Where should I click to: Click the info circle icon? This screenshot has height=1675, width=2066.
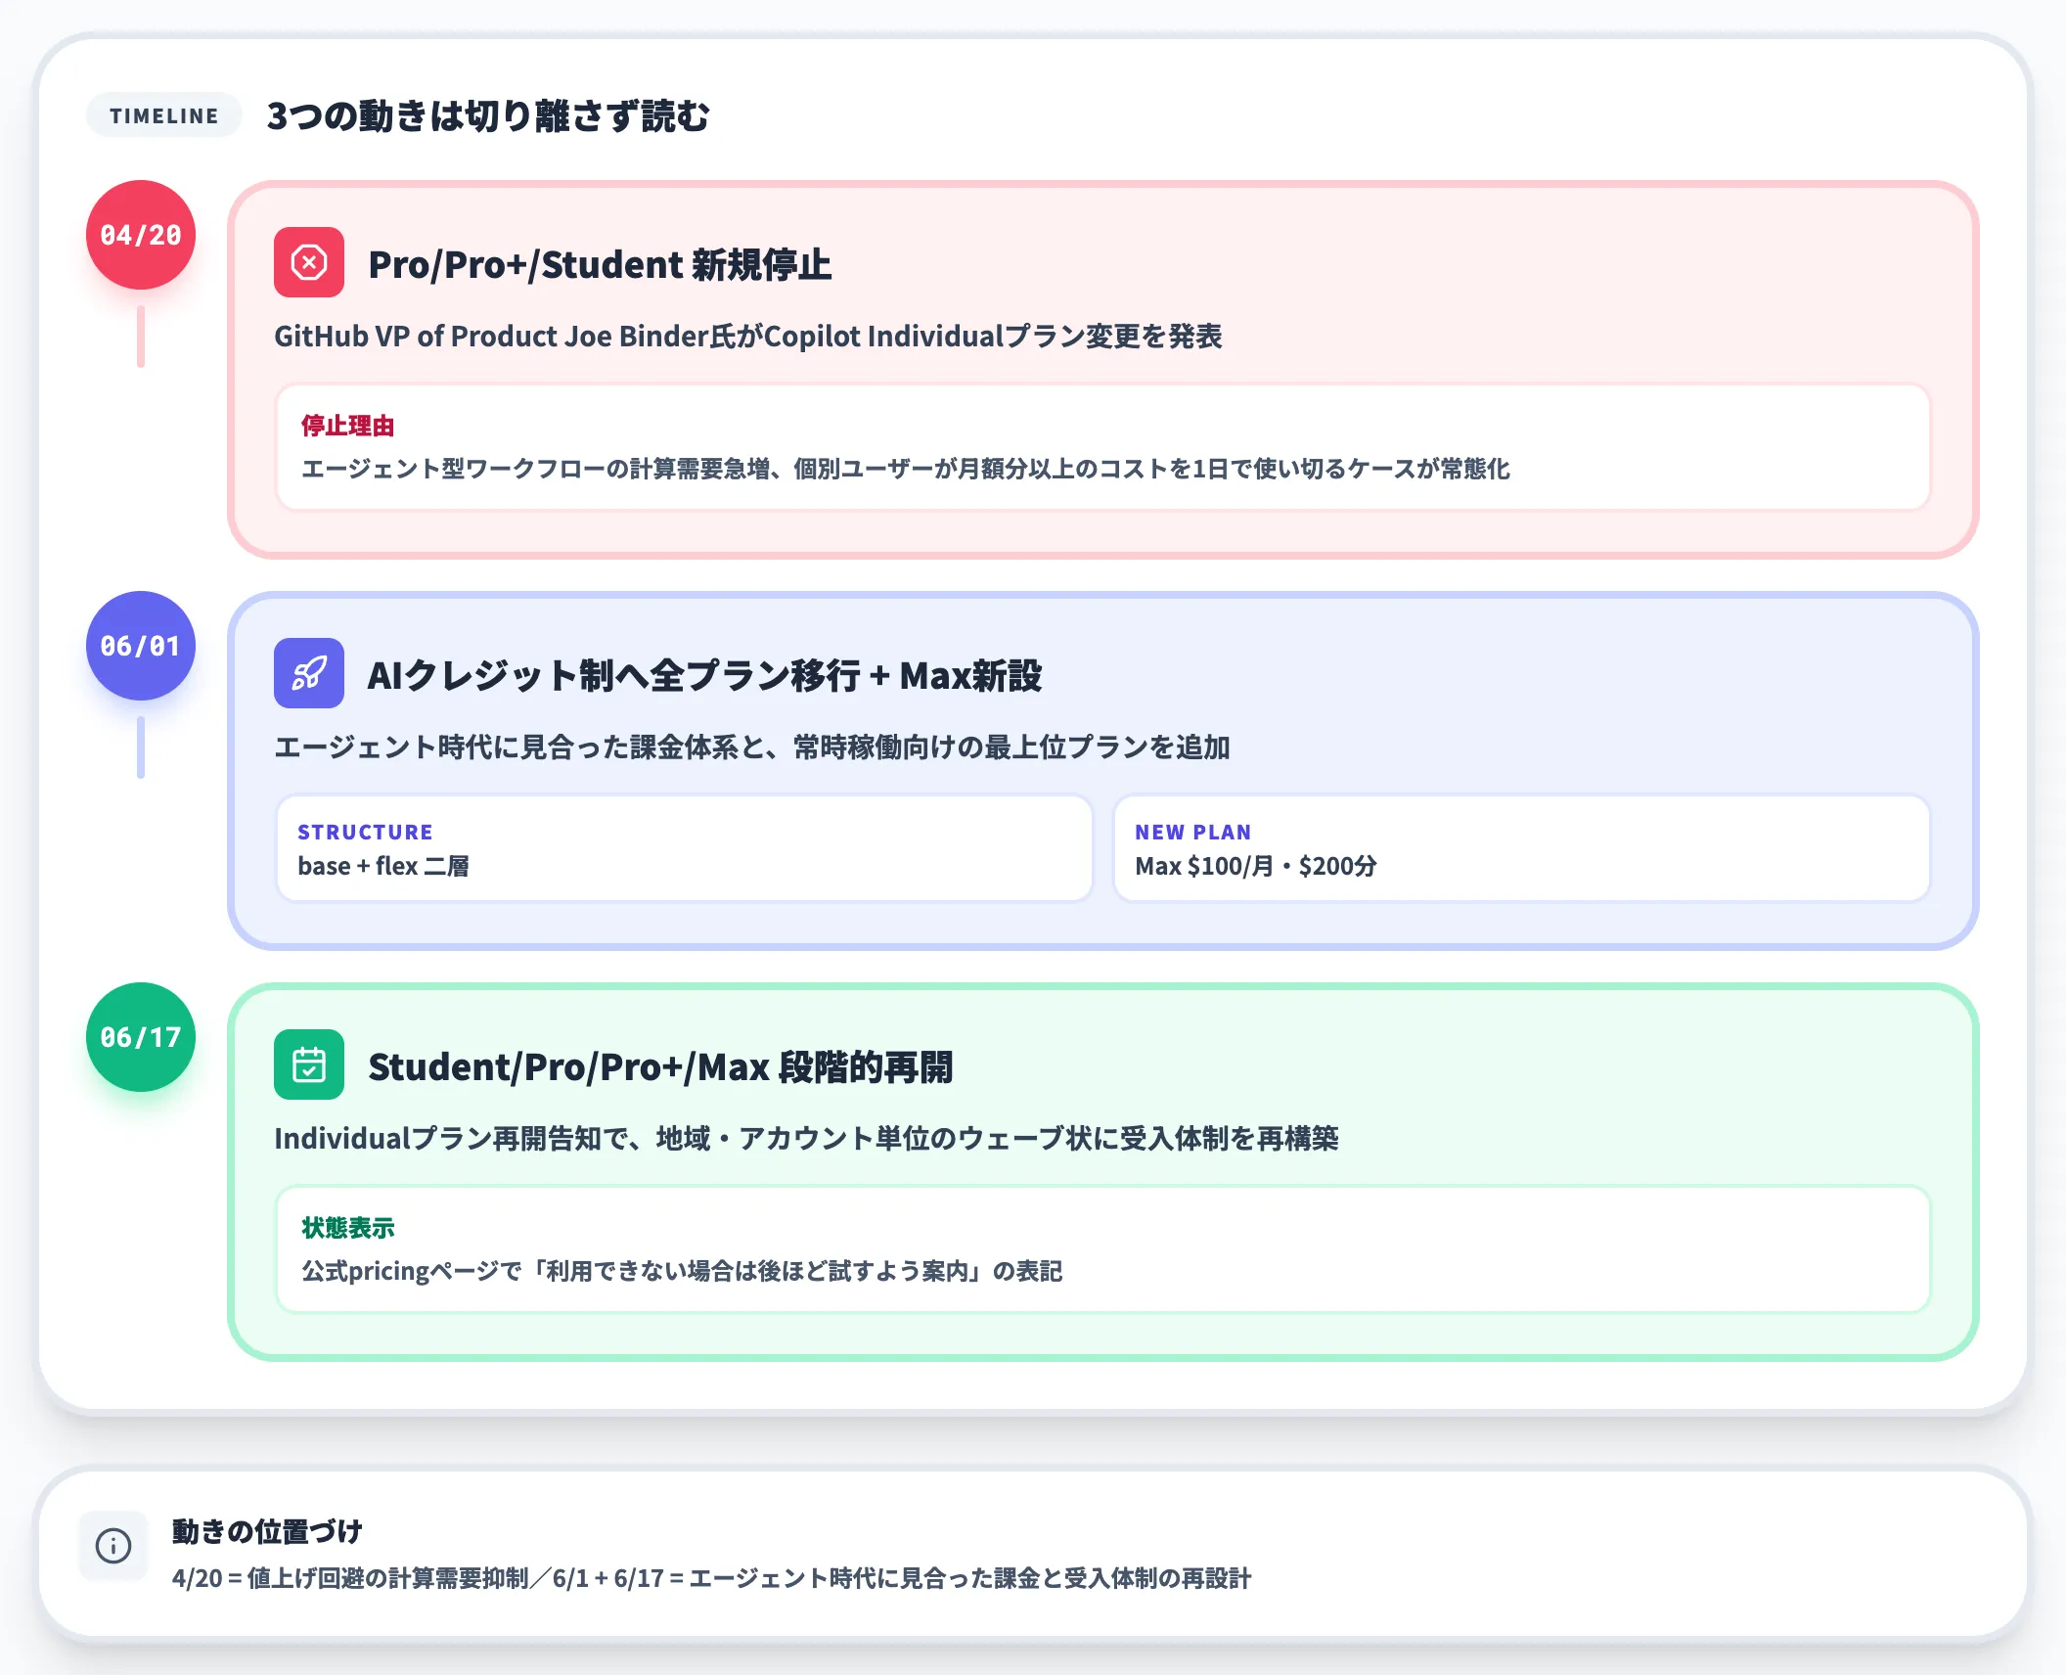tap(113, 1545)
